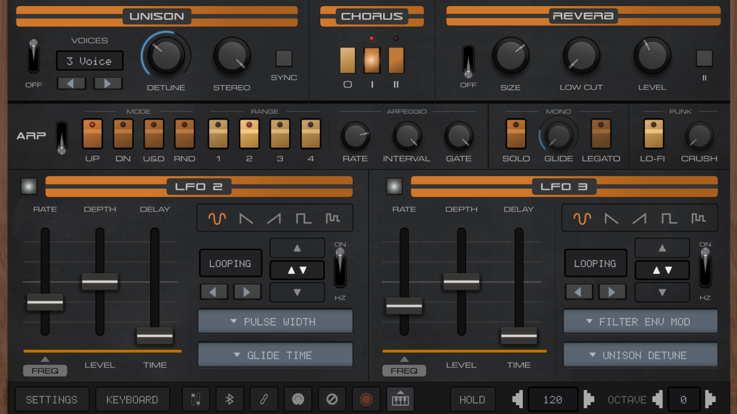This screenshot has width=737, height=414.
Task: Open the SETTINGS menu
Action: click(x=52, y=399)
